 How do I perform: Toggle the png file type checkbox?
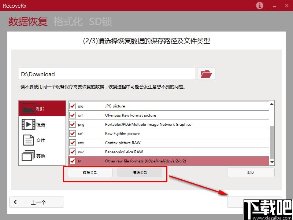(72, 124)
